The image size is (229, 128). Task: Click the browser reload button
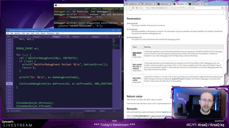coord(133,8)
